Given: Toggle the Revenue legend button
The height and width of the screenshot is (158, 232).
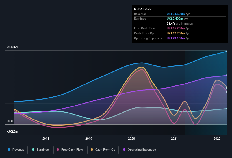Looking at the screenshot, I should point(16,150).
